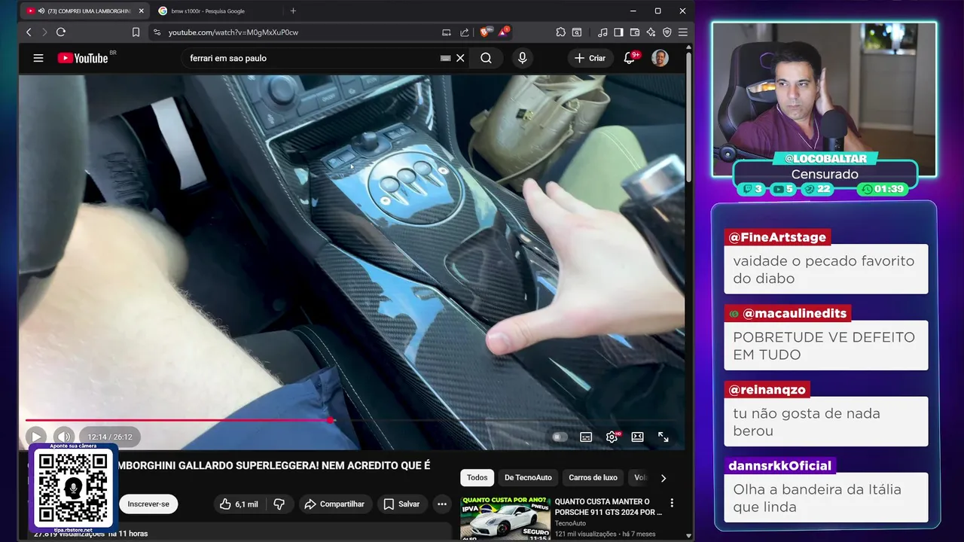Show the browser sidebar panel
964x542 pixels.
[x=618, y=32]
